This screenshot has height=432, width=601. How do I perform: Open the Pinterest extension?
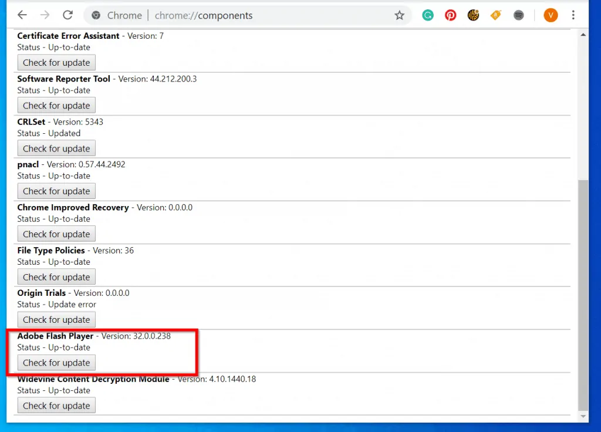(x=450, y=15)
